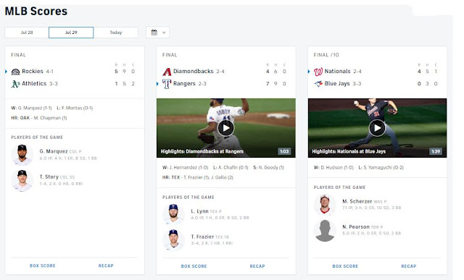Select the Jul 29 date tab
This screenshot has height=280, width=464.
(x=71, y=33)
